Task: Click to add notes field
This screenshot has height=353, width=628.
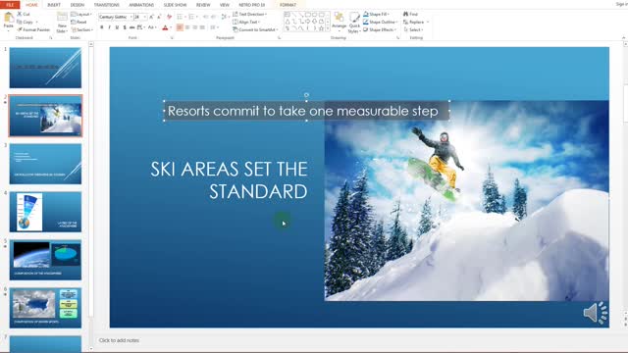Action: (119, 340)
